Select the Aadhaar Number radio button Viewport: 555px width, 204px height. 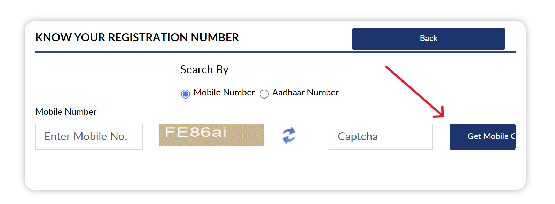pos(264,94)
